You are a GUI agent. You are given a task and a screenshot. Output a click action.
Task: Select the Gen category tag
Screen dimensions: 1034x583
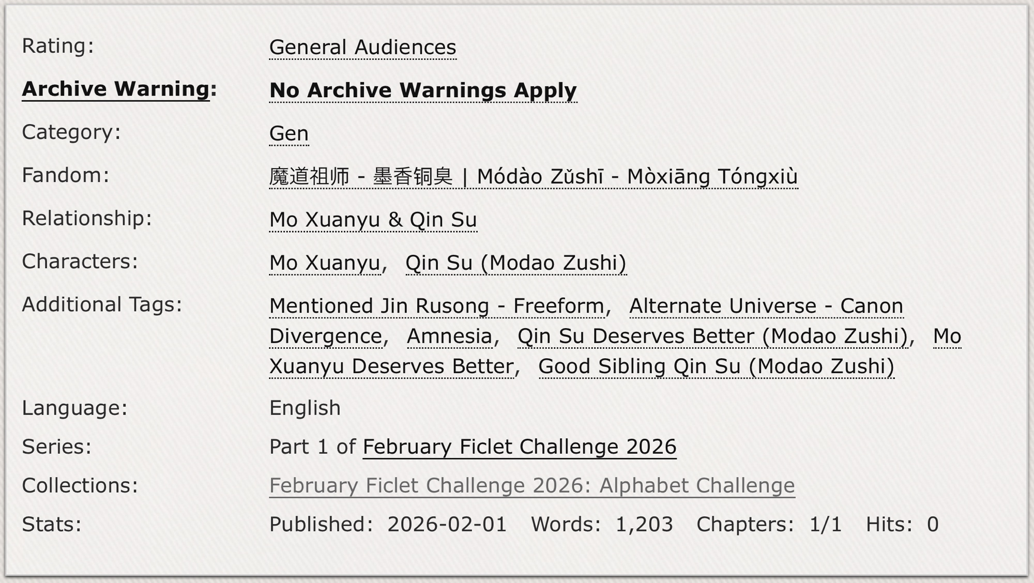point(288,133)
